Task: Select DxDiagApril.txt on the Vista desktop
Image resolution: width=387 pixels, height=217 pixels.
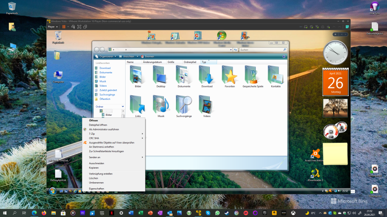Action: [58, 175]
